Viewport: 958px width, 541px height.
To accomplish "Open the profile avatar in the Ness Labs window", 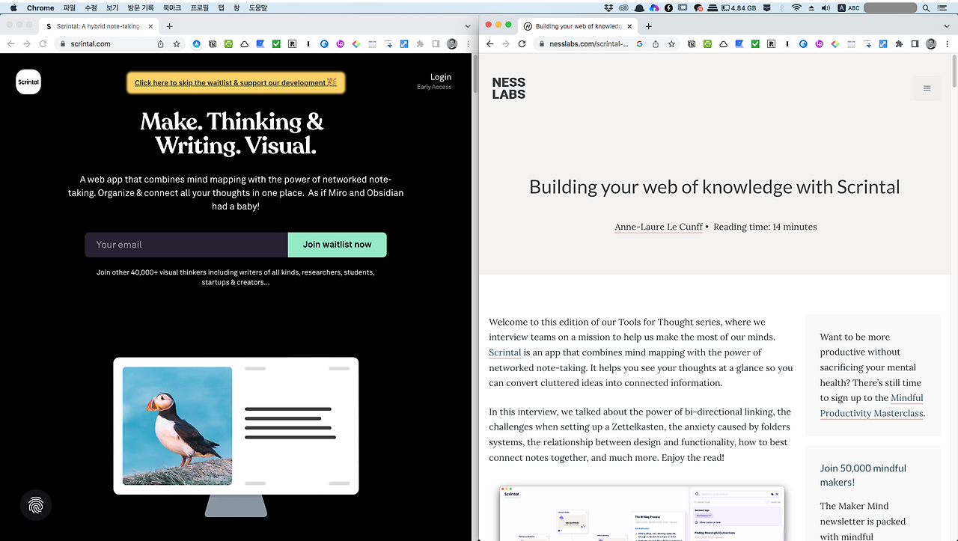I will 931,44.
